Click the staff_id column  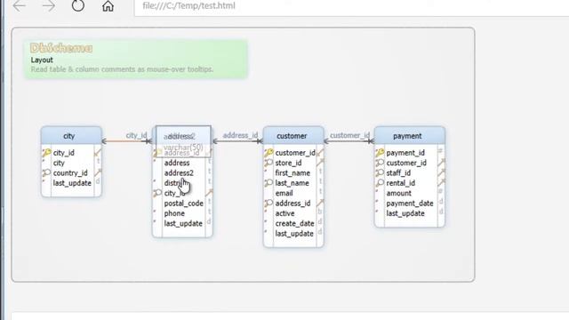pyautogui.click(x=398, y=173)
